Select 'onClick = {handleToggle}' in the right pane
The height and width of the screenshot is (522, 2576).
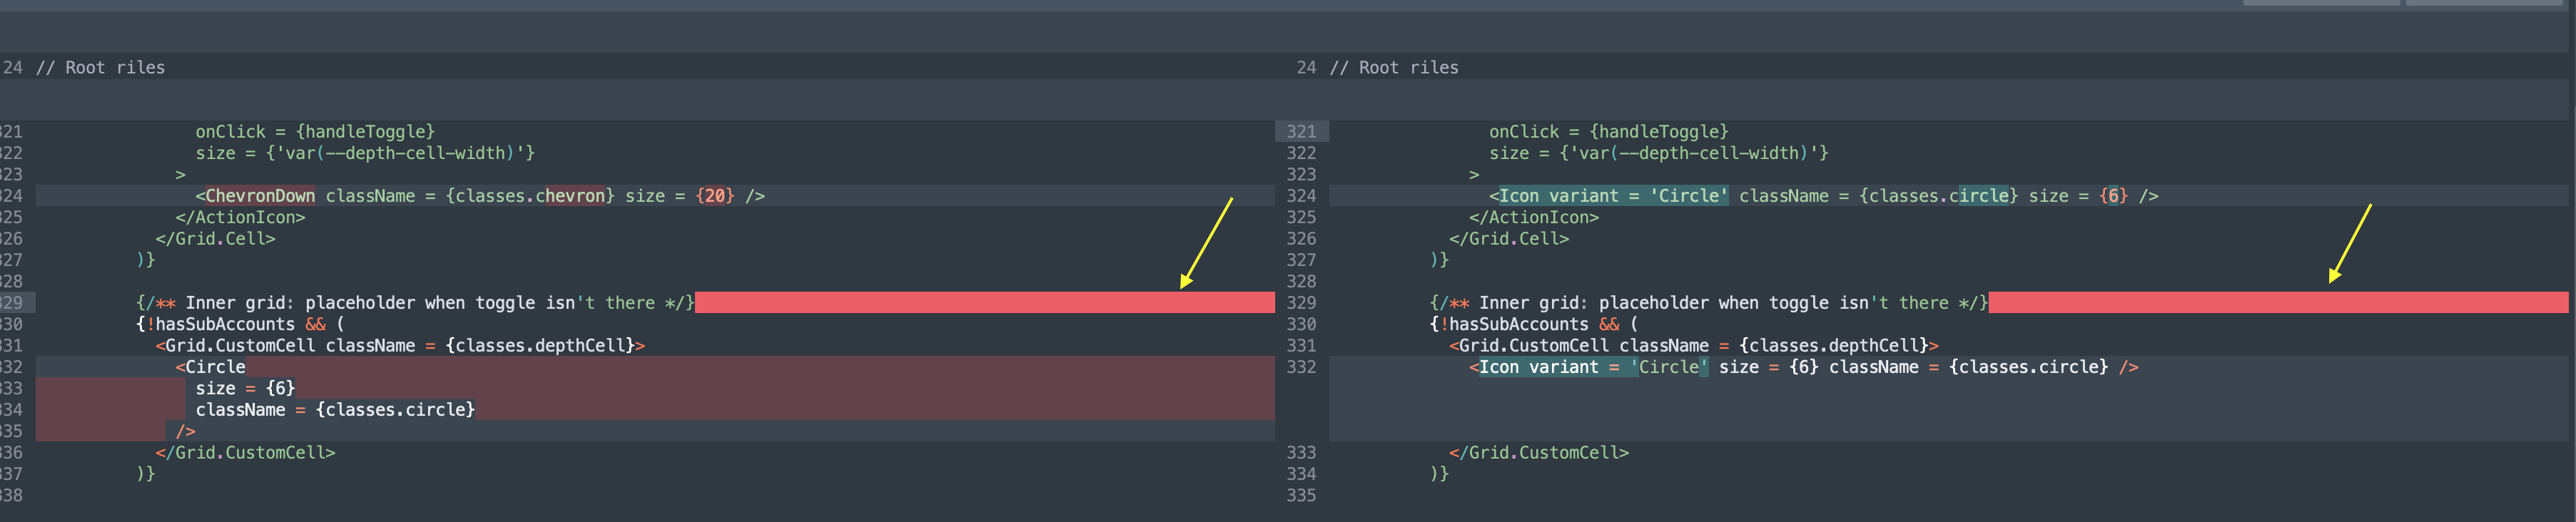tap(1609, 131)
